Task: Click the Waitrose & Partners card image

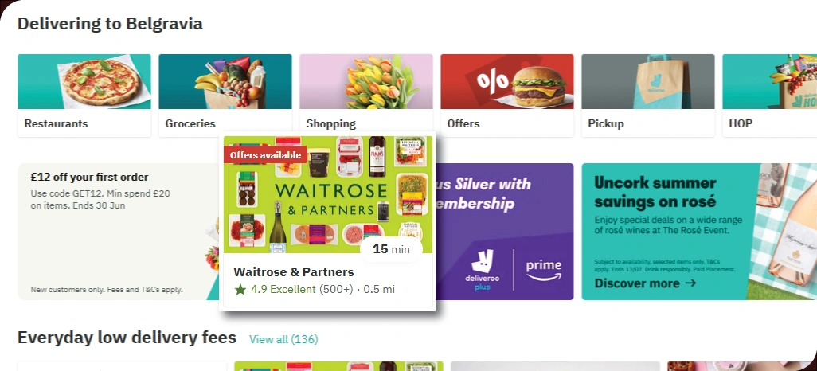Action: [328, 195]
